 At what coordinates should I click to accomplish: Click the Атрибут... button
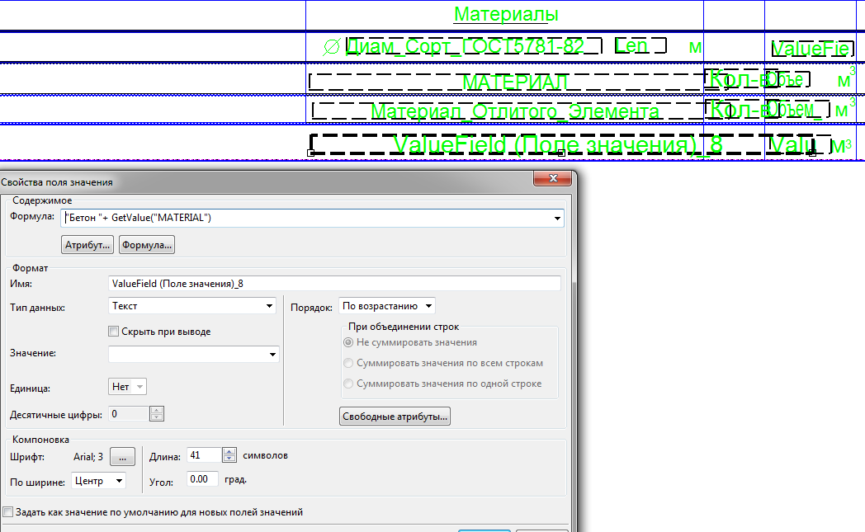point(87,245)
